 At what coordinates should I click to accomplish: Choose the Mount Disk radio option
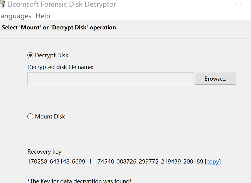[30, 117]
